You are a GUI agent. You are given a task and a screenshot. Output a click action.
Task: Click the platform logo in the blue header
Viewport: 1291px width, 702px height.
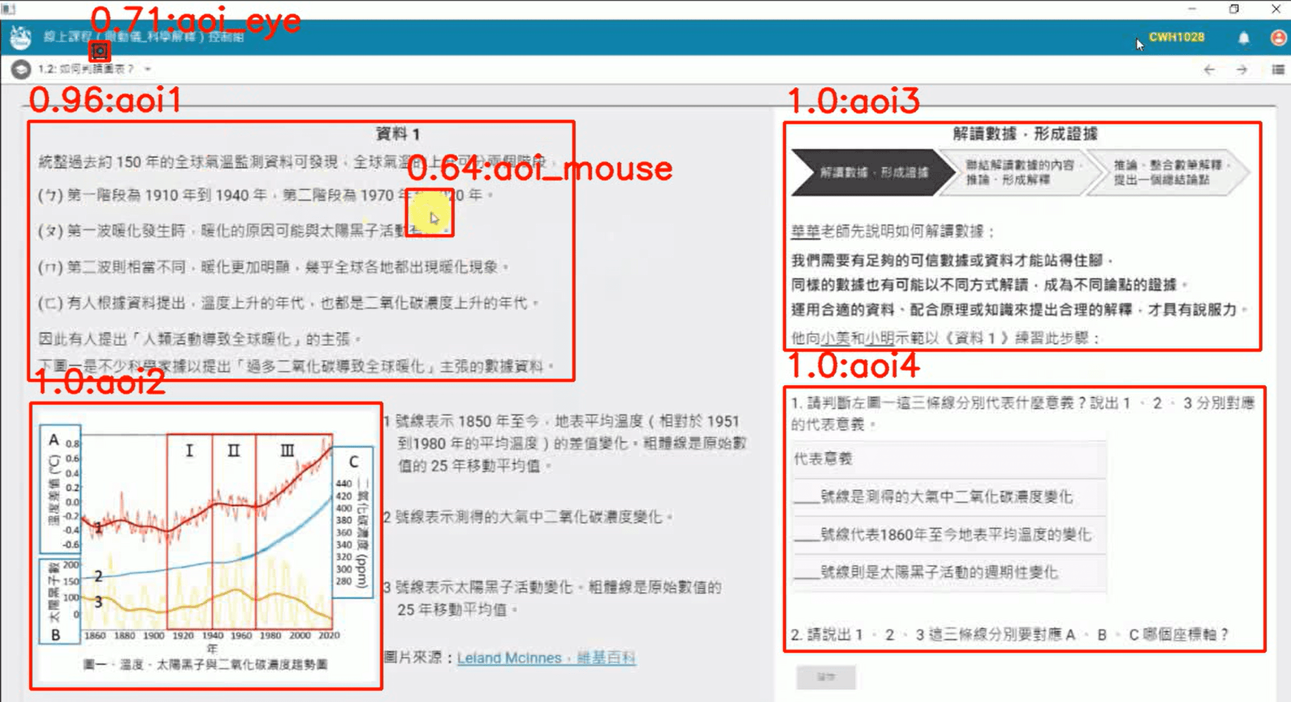(x=21, y=37)
